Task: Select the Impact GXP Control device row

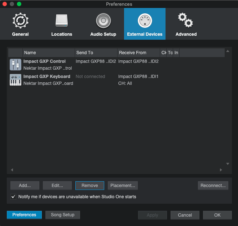Action: point(116,65)
